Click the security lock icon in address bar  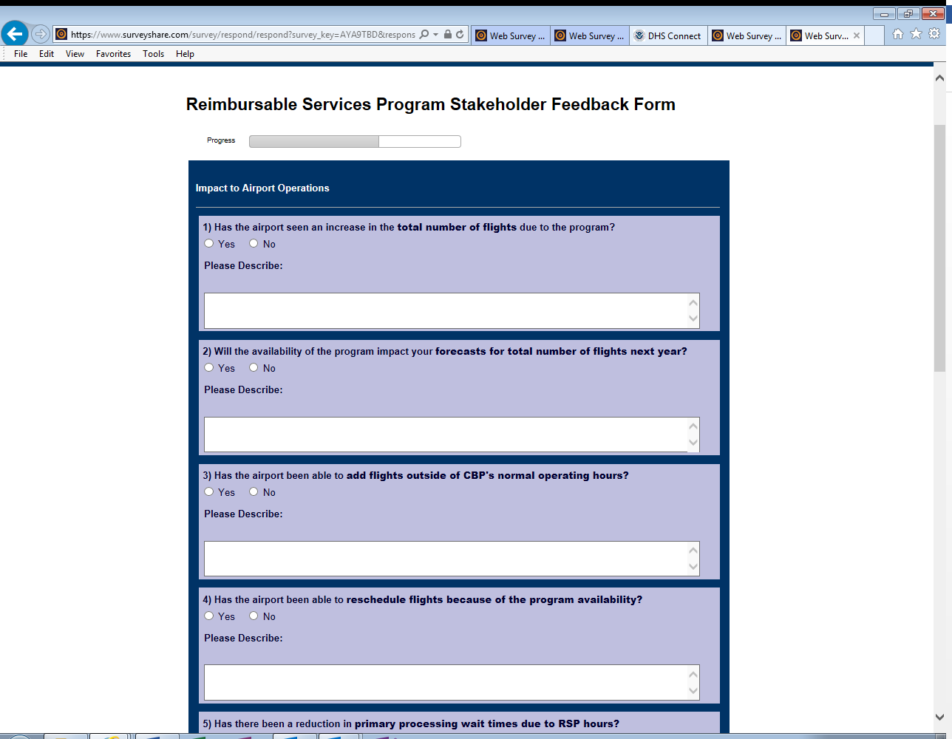coord(448,35)
